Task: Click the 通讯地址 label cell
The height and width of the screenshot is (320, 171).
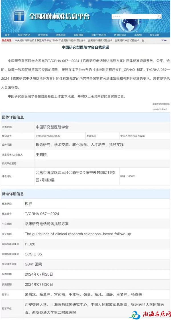Action: (x=18, y=176)
